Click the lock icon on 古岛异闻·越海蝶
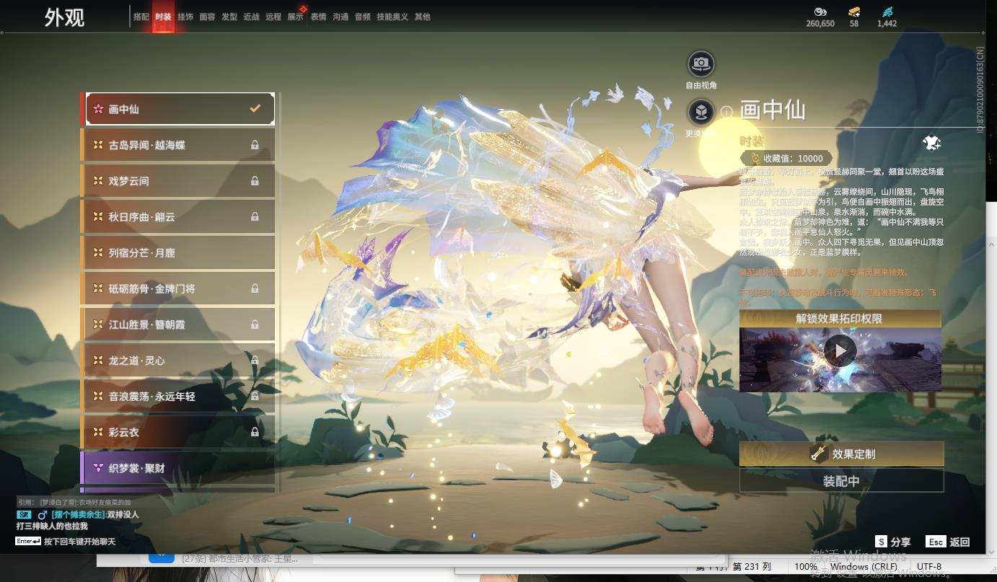Image resolution: width=997 pixels, height=582 pixels. coord(255,145)
